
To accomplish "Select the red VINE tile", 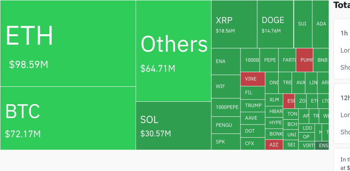I will (253, 79).
